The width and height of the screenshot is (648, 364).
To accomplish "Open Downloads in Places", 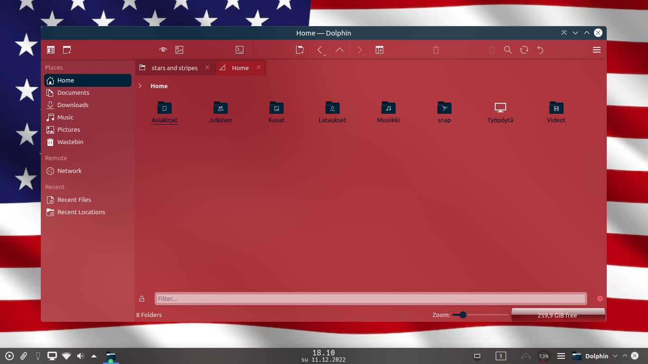I will tap(88, 105).
